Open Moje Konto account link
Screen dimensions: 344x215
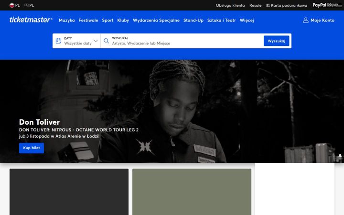pyautogui.click(x=319, y=20)
